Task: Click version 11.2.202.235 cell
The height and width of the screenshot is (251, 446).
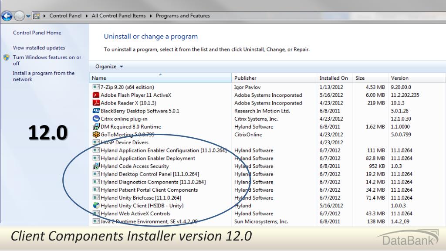Action: point(405,95)
